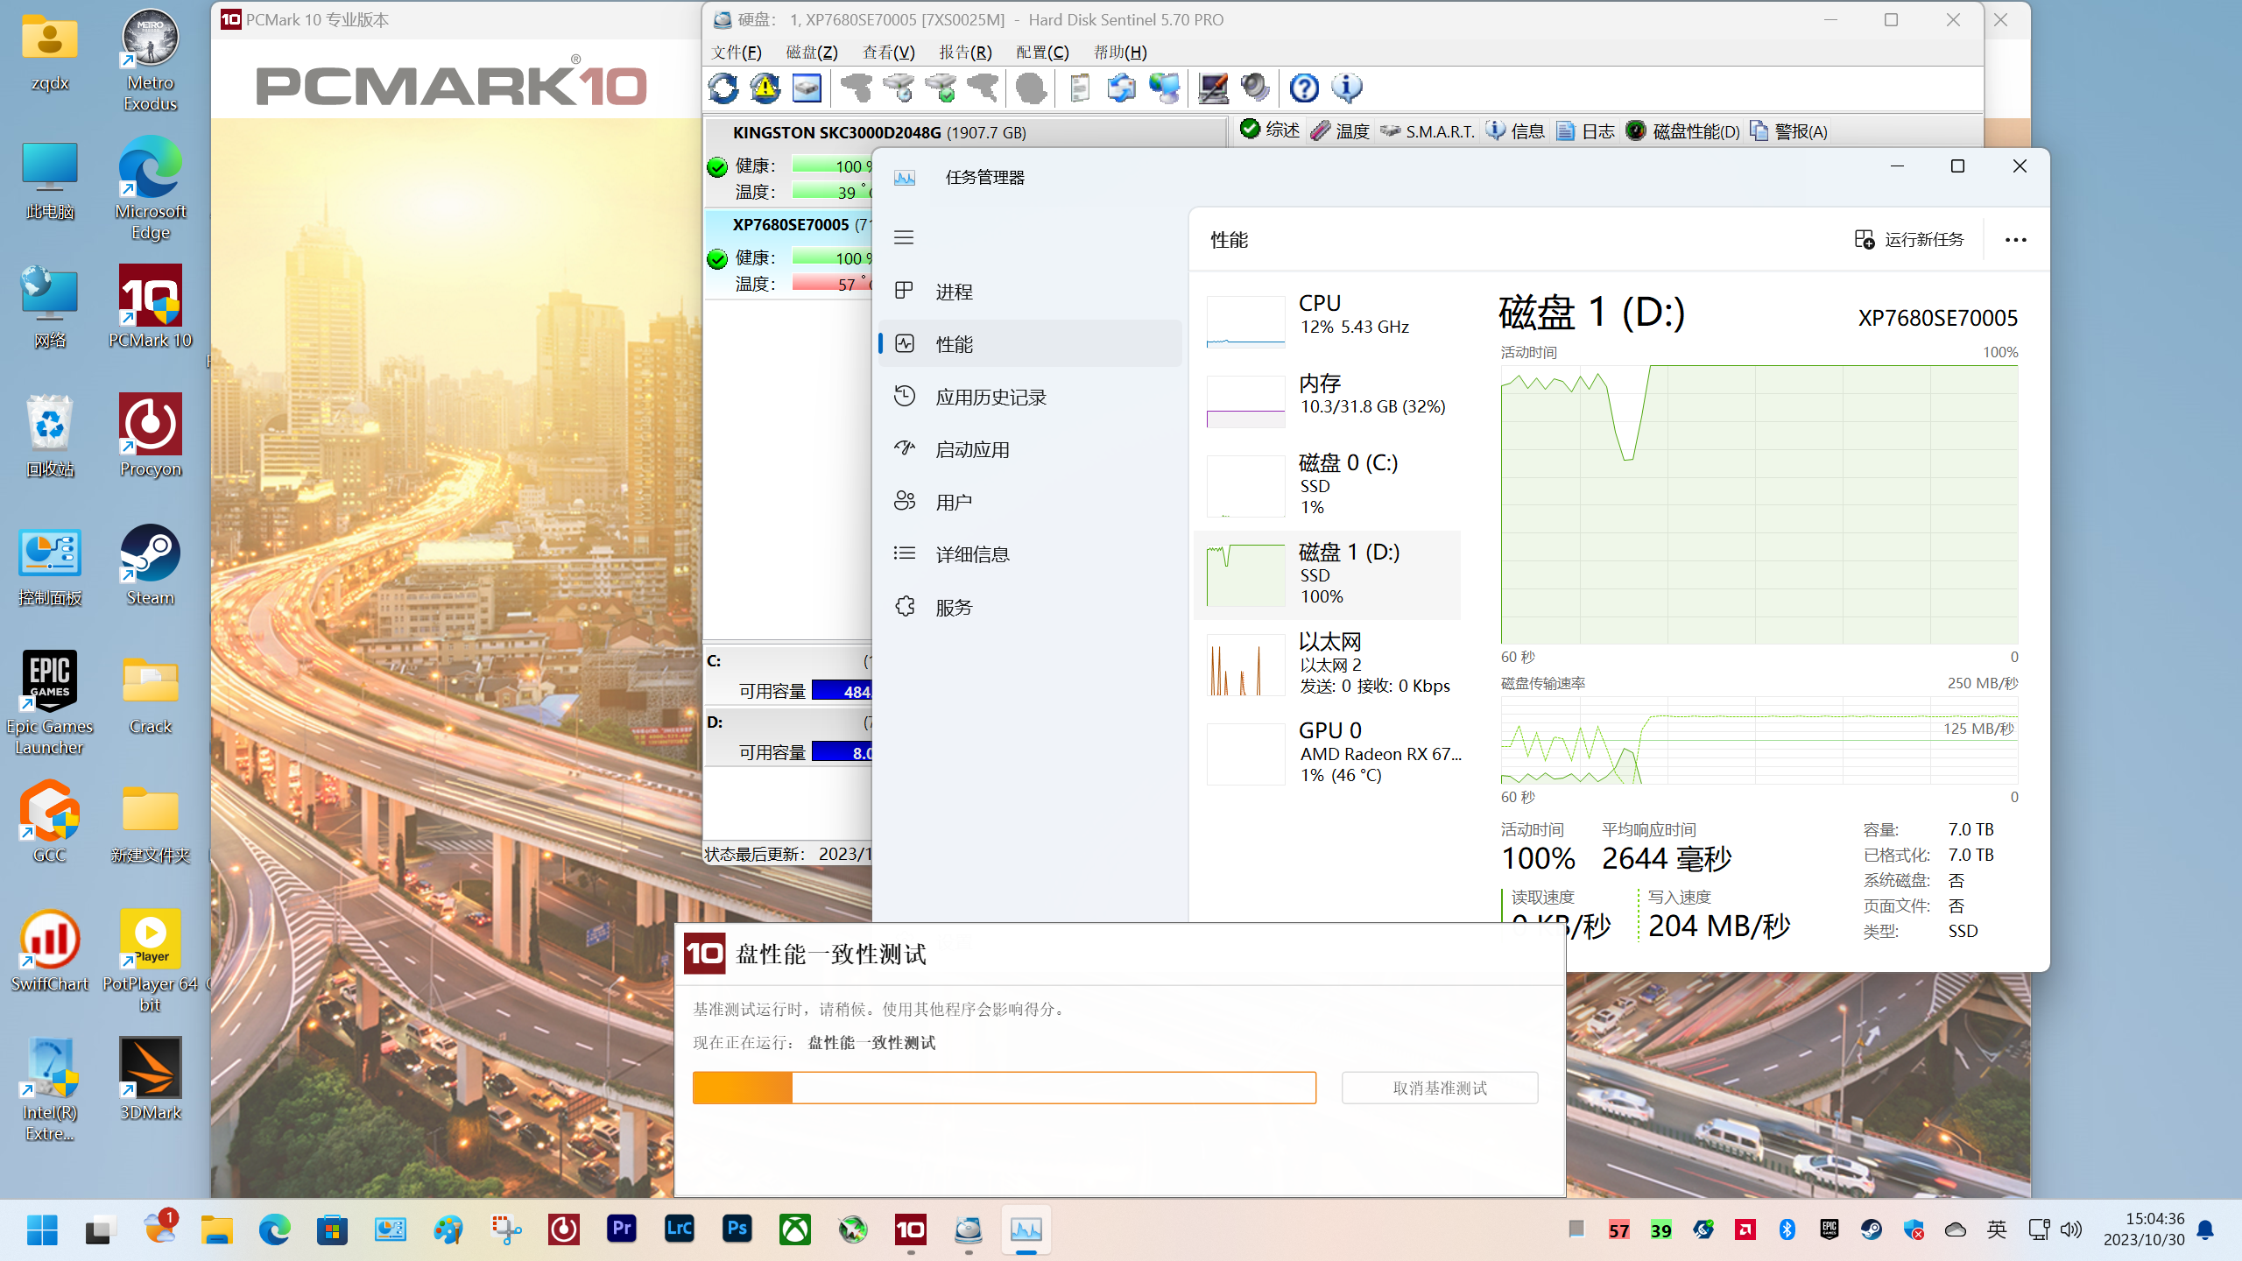Viewport: 2242px width, 1261px height.
Task: Click 取消基准测试 button in PCMark dialog
Action: [1440, 1088]
